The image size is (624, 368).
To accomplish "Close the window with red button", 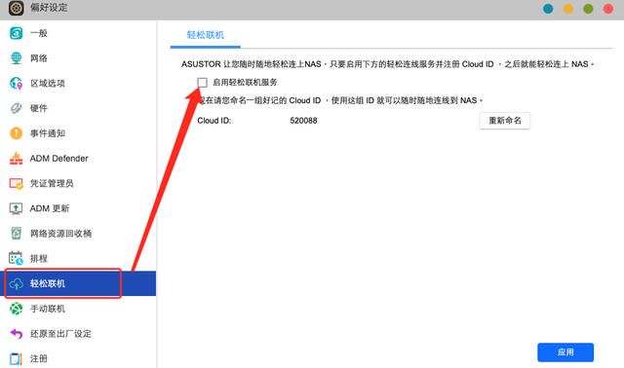I will pos(608,9).
